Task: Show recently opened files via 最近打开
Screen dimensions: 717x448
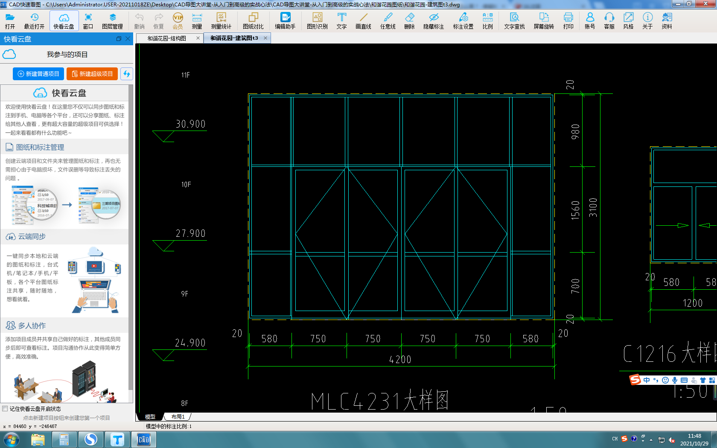Action: pos(34,20)
